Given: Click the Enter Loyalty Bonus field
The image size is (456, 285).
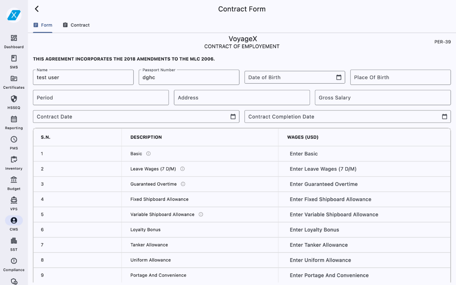Looking at the screenshot, I should click(364, 230).
